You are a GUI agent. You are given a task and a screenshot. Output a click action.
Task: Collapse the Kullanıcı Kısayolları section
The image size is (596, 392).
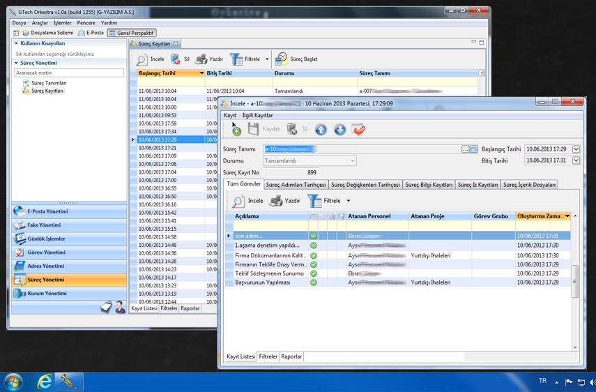click(x=17, y=43)
